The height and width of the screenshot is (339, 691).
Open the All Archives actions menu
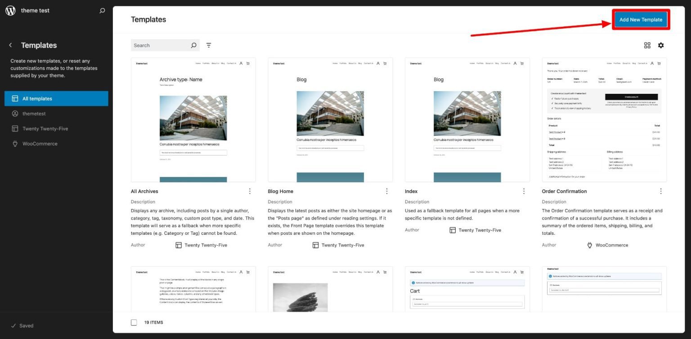tap(250, 191)
